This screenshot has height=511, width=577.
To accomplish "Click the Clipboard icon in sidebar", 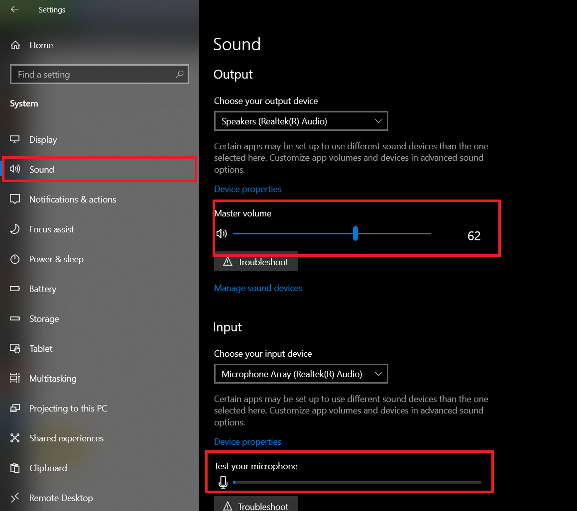I will click(15, 468).
